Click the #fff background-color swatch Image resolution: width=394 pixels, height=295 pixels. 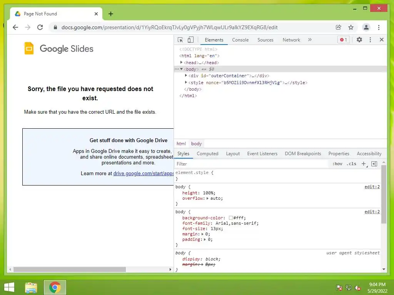(231, 218)
